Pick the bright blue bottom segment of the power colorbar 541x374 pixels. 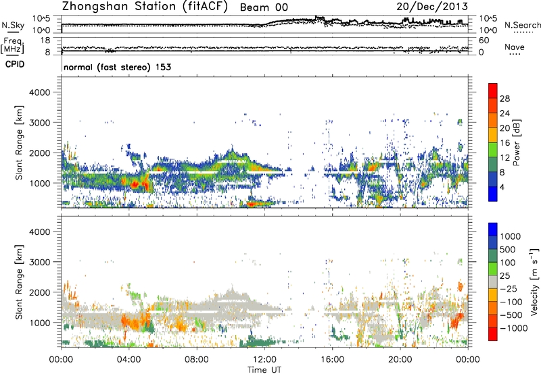point(493,194)
